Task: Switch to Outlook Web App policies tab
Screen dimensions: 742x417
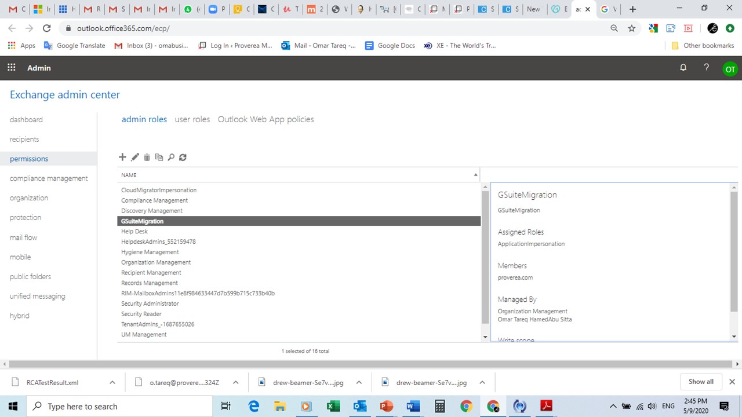Action: tap(266, 119)
